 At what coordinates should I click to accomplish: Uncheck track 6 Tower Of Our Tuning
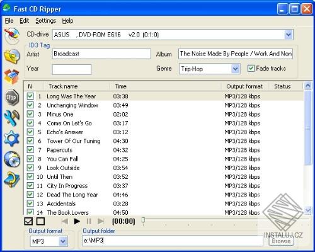(x=30, y=141)
